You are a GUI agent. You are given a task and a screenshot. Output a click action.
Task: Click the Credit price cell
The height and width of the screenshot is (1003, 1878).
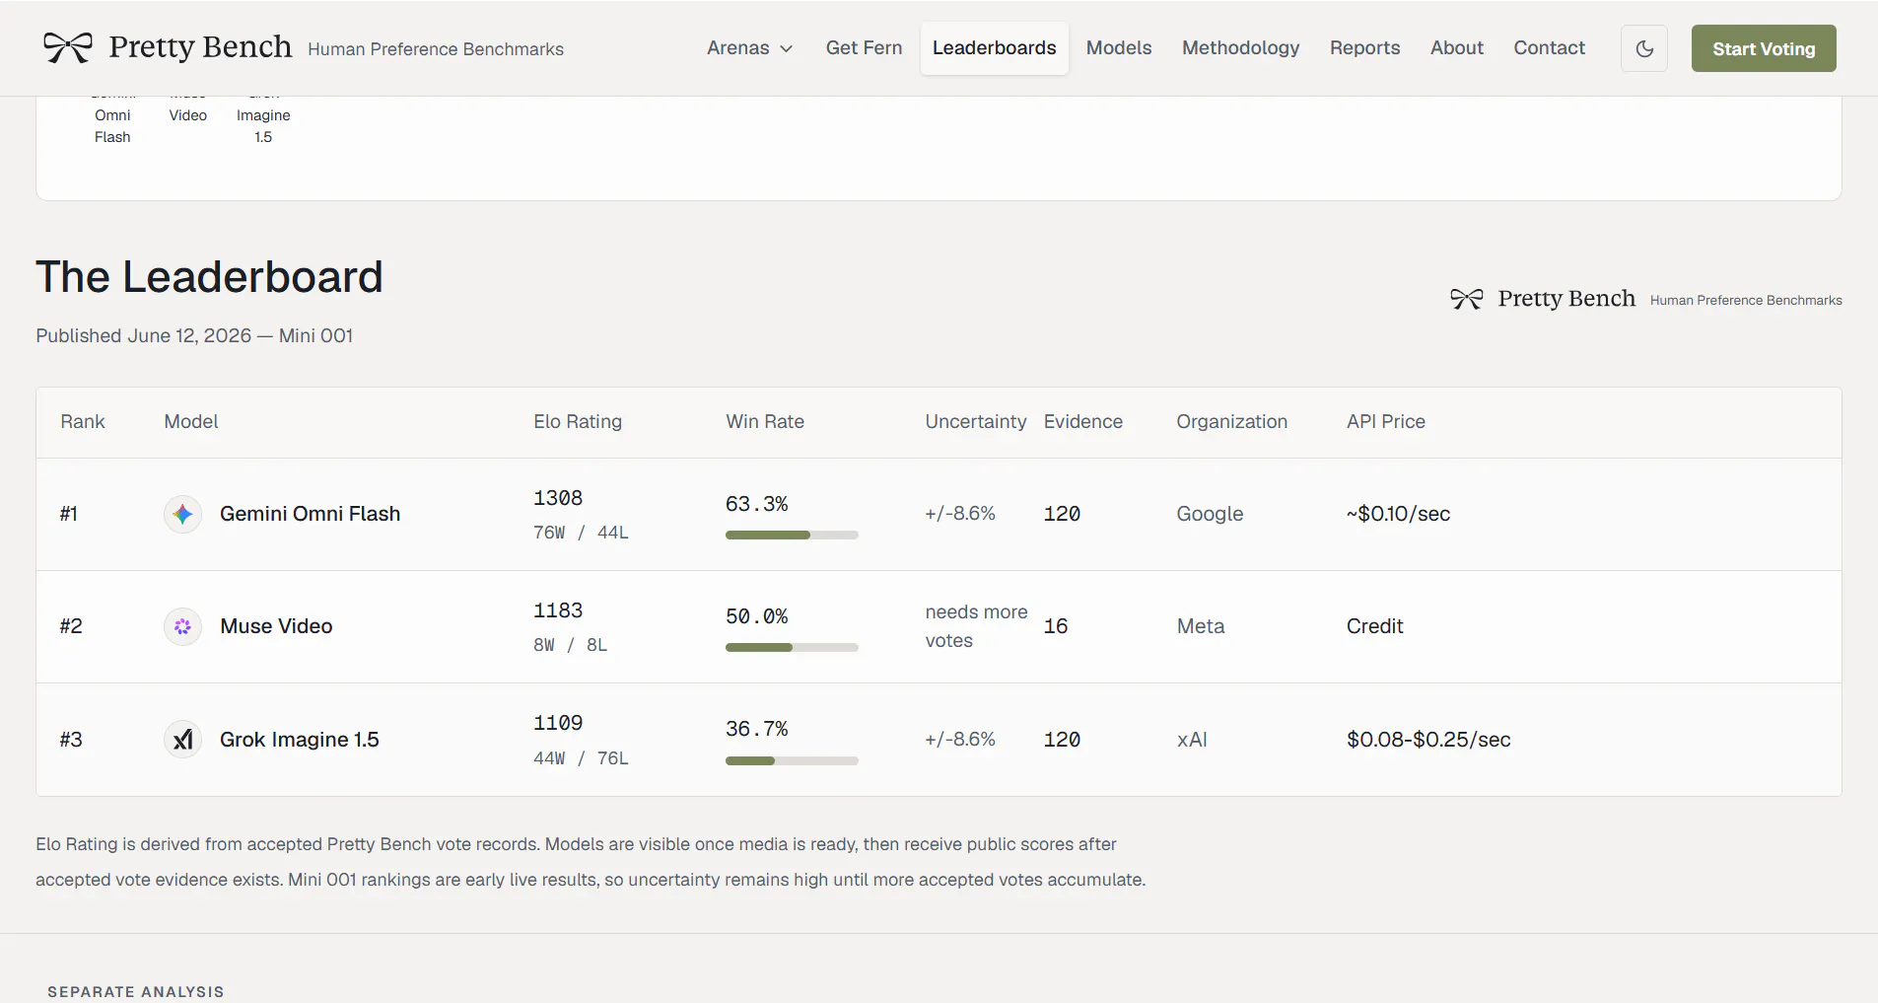click(x=1374, y=626)
